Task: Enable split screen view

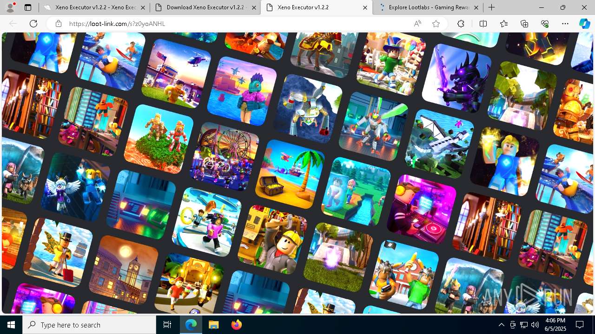Action: (483, 24)
